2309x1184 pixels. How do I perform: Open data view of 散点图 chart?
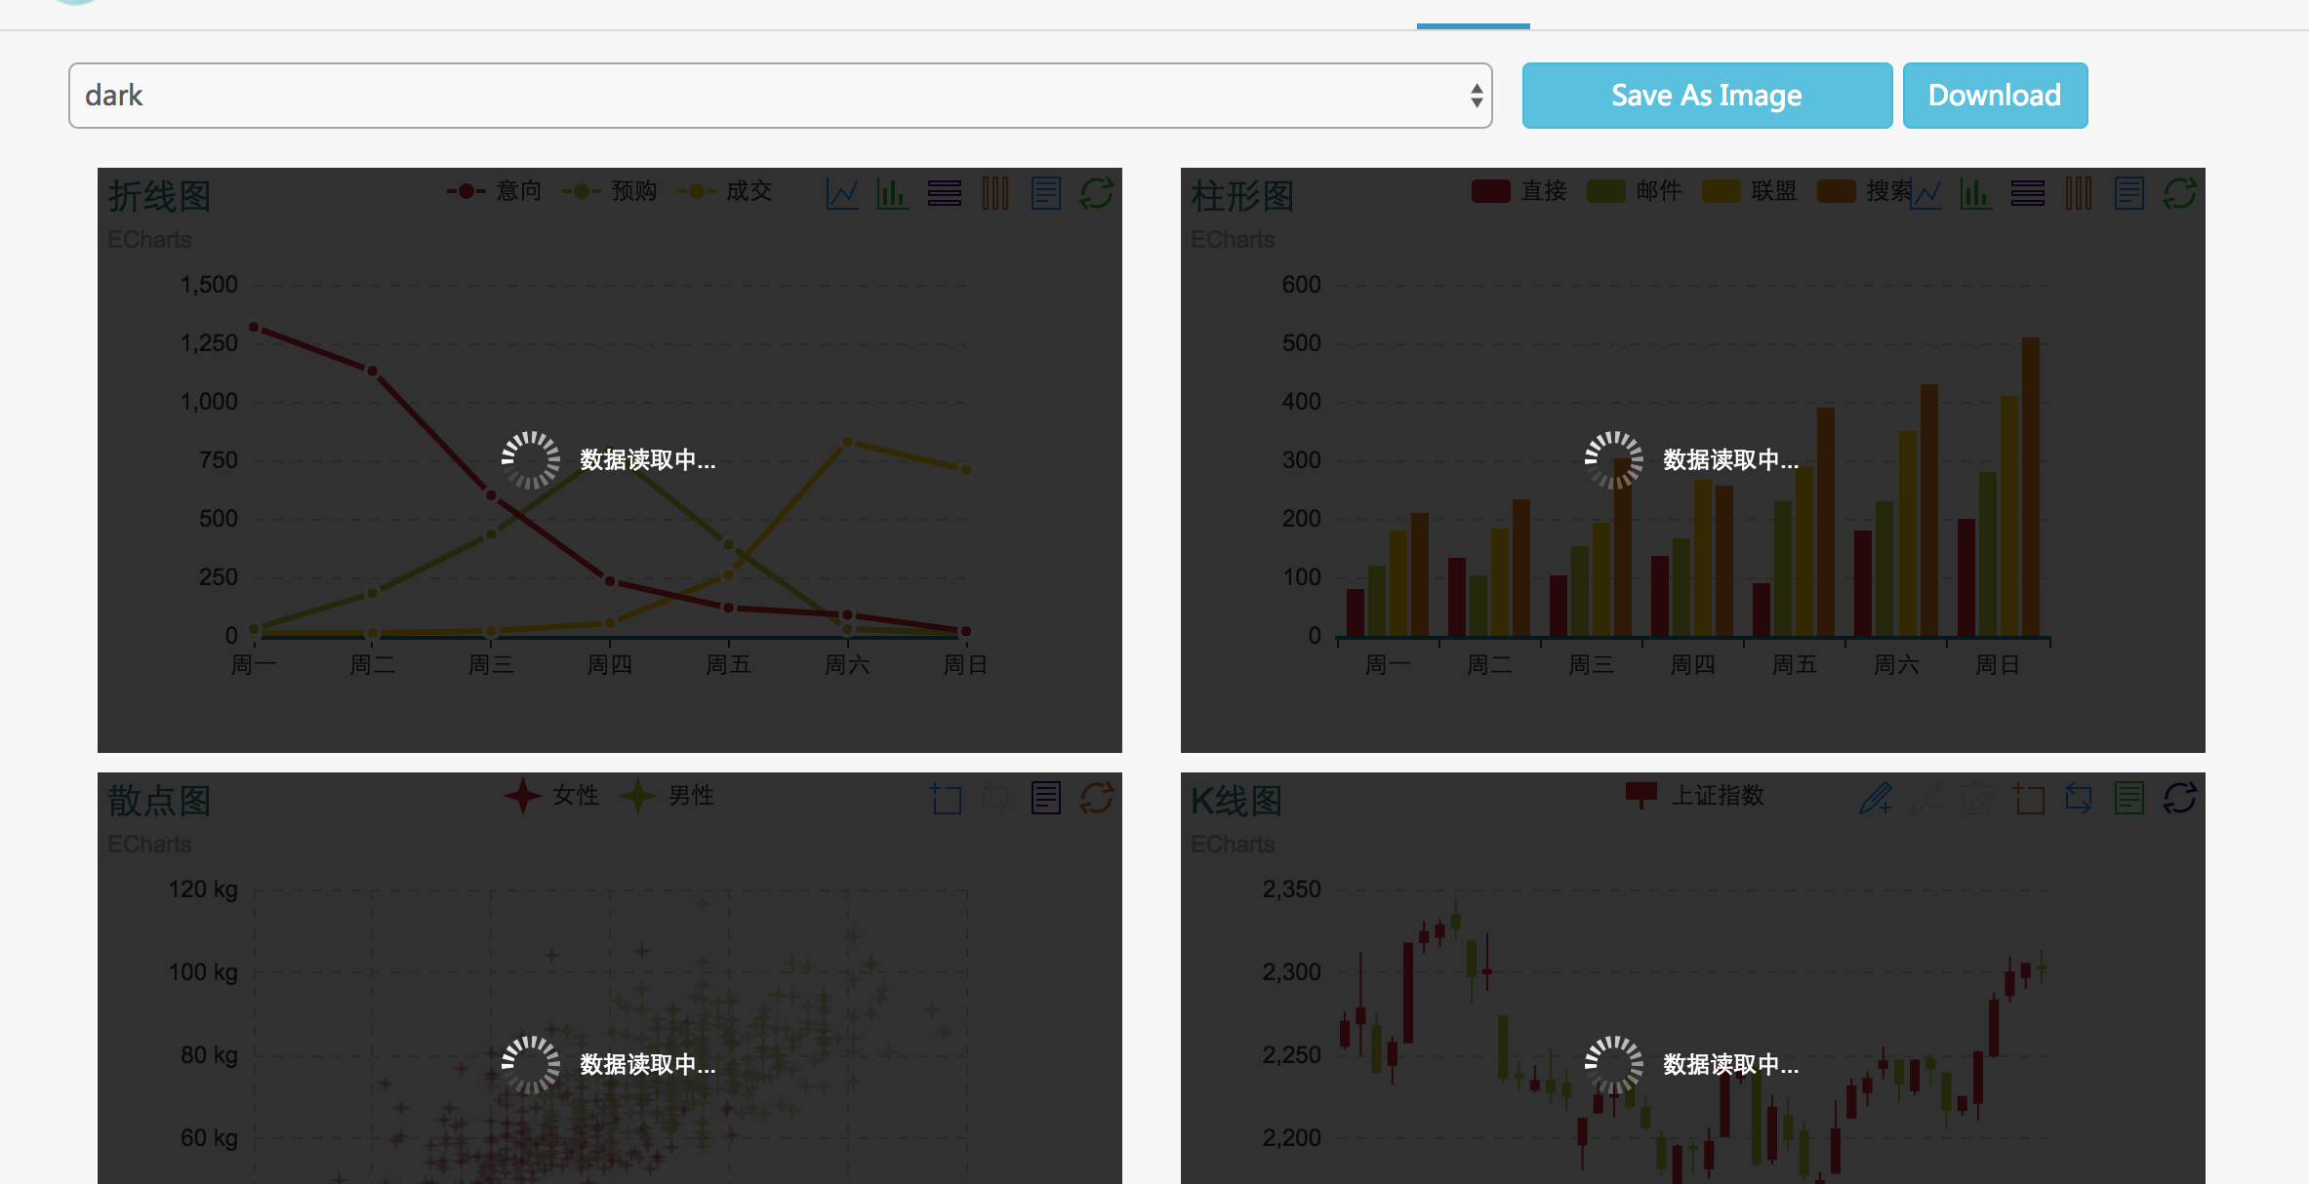tap(1046, 798)
